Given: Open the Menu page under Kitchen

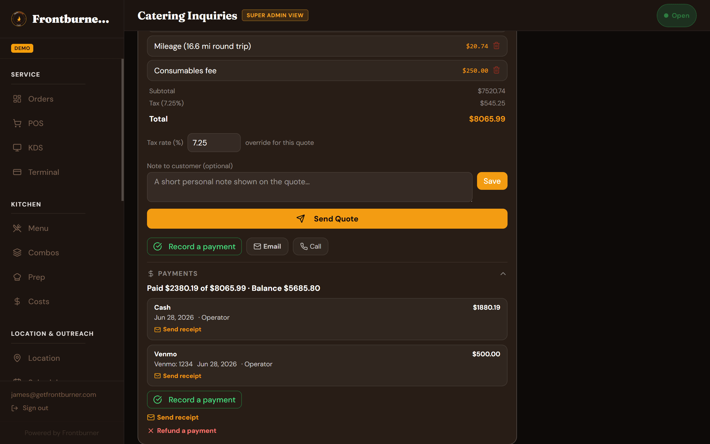Looking at the screenshot, I should pyautogui.click(x=39, y=228).
